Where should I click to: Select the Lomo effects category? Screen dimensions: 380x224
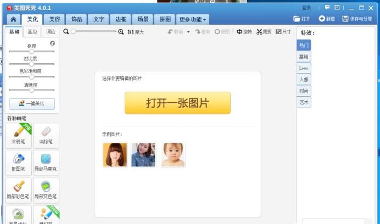coord(304,68)
